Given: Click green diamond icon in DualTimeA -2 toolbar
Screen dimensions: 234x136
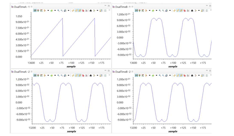Looking at the screenshot, I should pyautogui.click(x=52, y=75).
